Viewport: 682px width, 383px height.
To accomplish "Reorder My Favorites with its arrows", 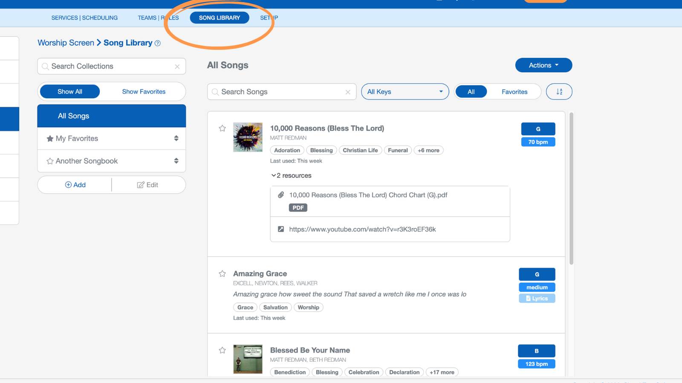I will 176,138.
